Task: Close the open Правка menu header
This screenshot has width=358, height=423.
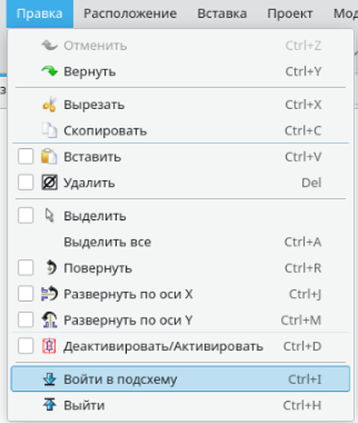Action: click(40, 14)
